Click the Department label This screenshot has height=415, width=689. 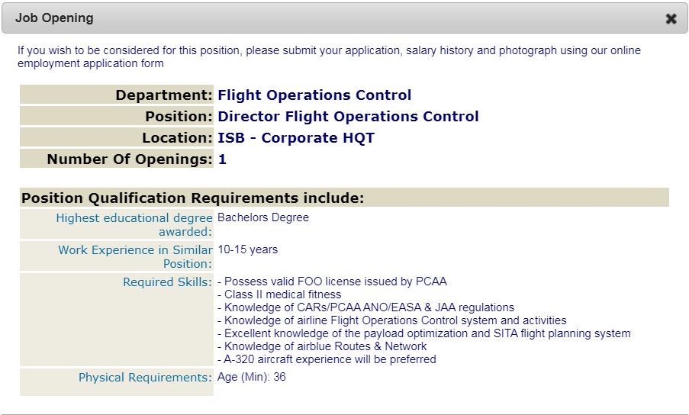(x=164, y=95)
